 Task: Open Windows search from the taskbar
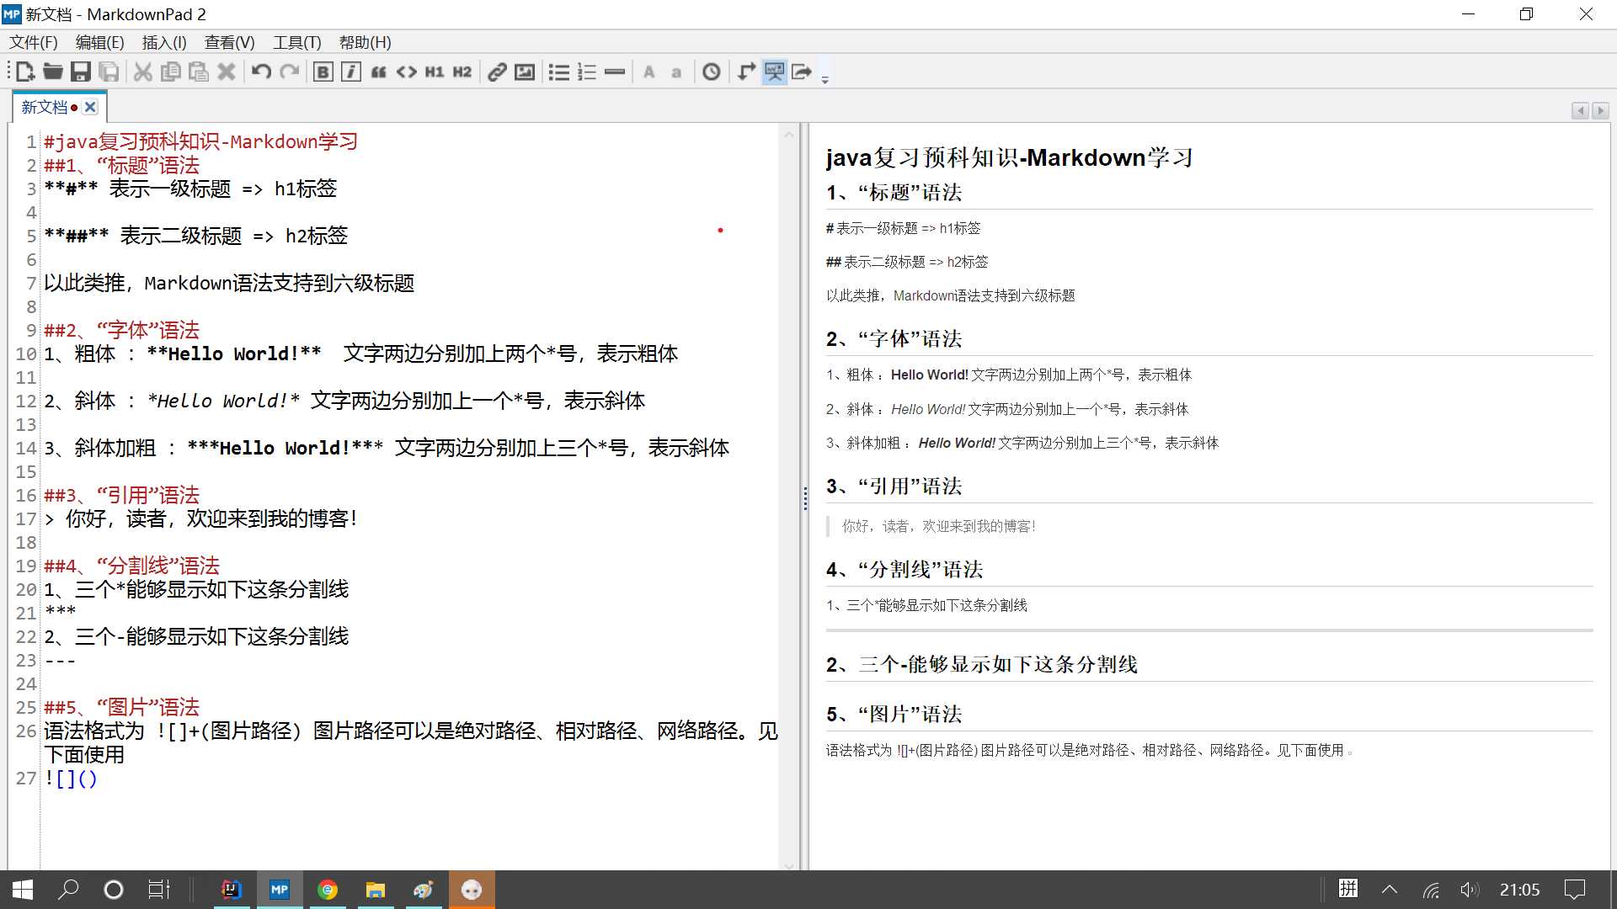pos(68,890)
